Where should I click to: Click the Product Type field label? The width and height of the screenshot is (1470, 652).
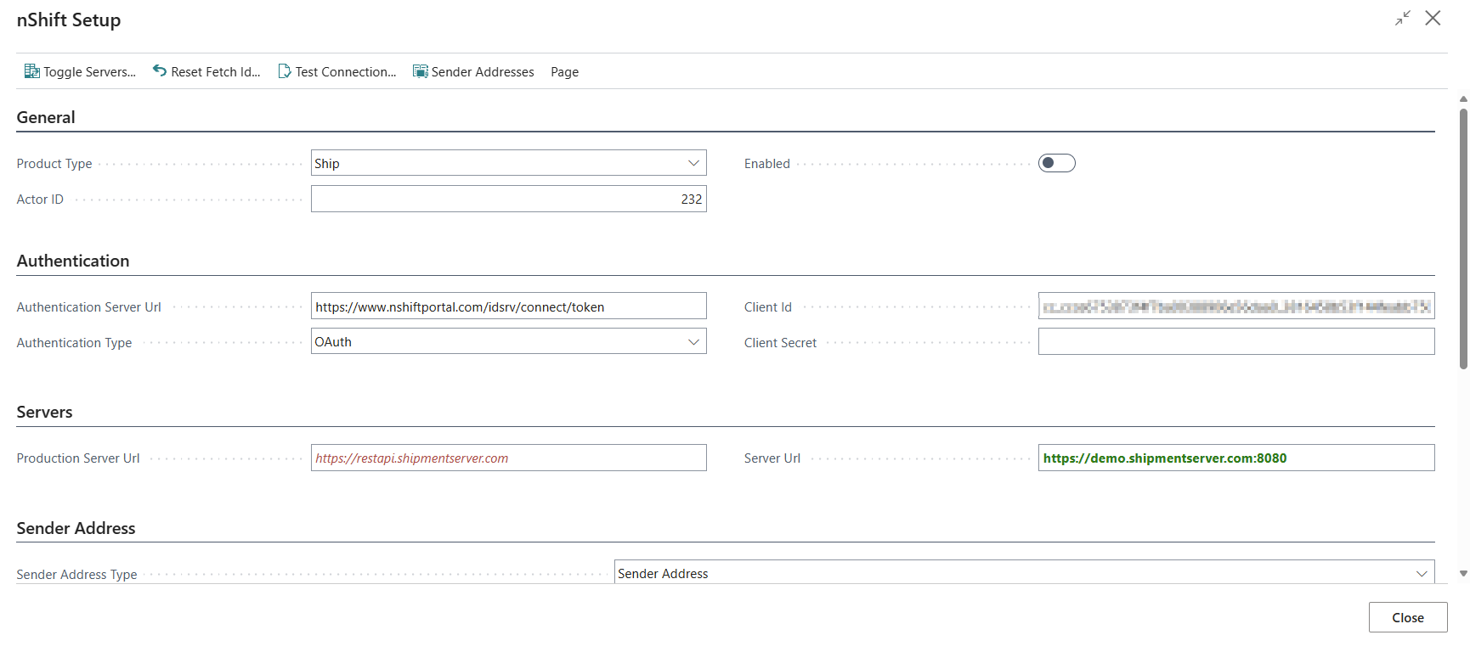pos(54,164)
